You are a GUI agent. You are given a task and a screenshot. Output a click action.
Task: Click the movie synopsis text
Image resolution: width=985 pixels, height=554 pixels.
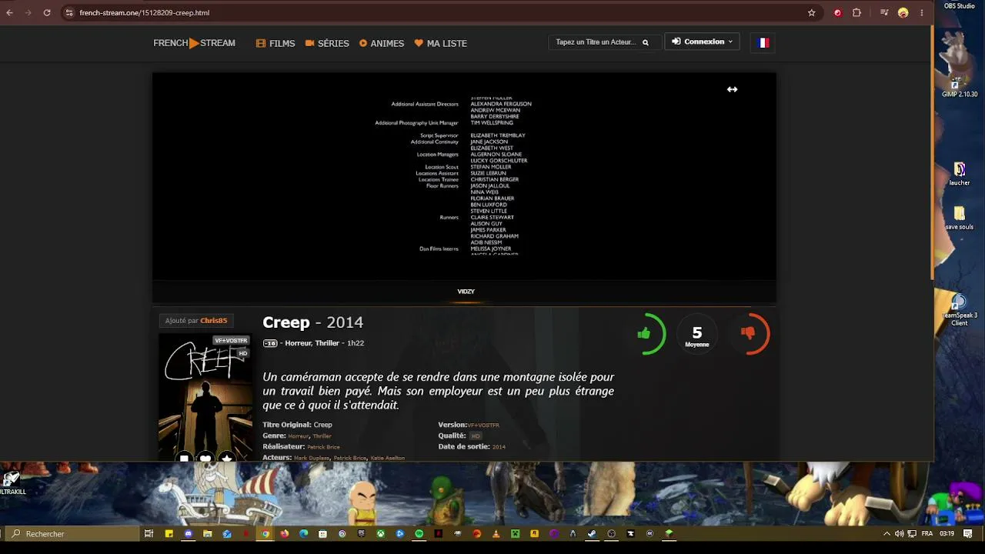(438, 391)
